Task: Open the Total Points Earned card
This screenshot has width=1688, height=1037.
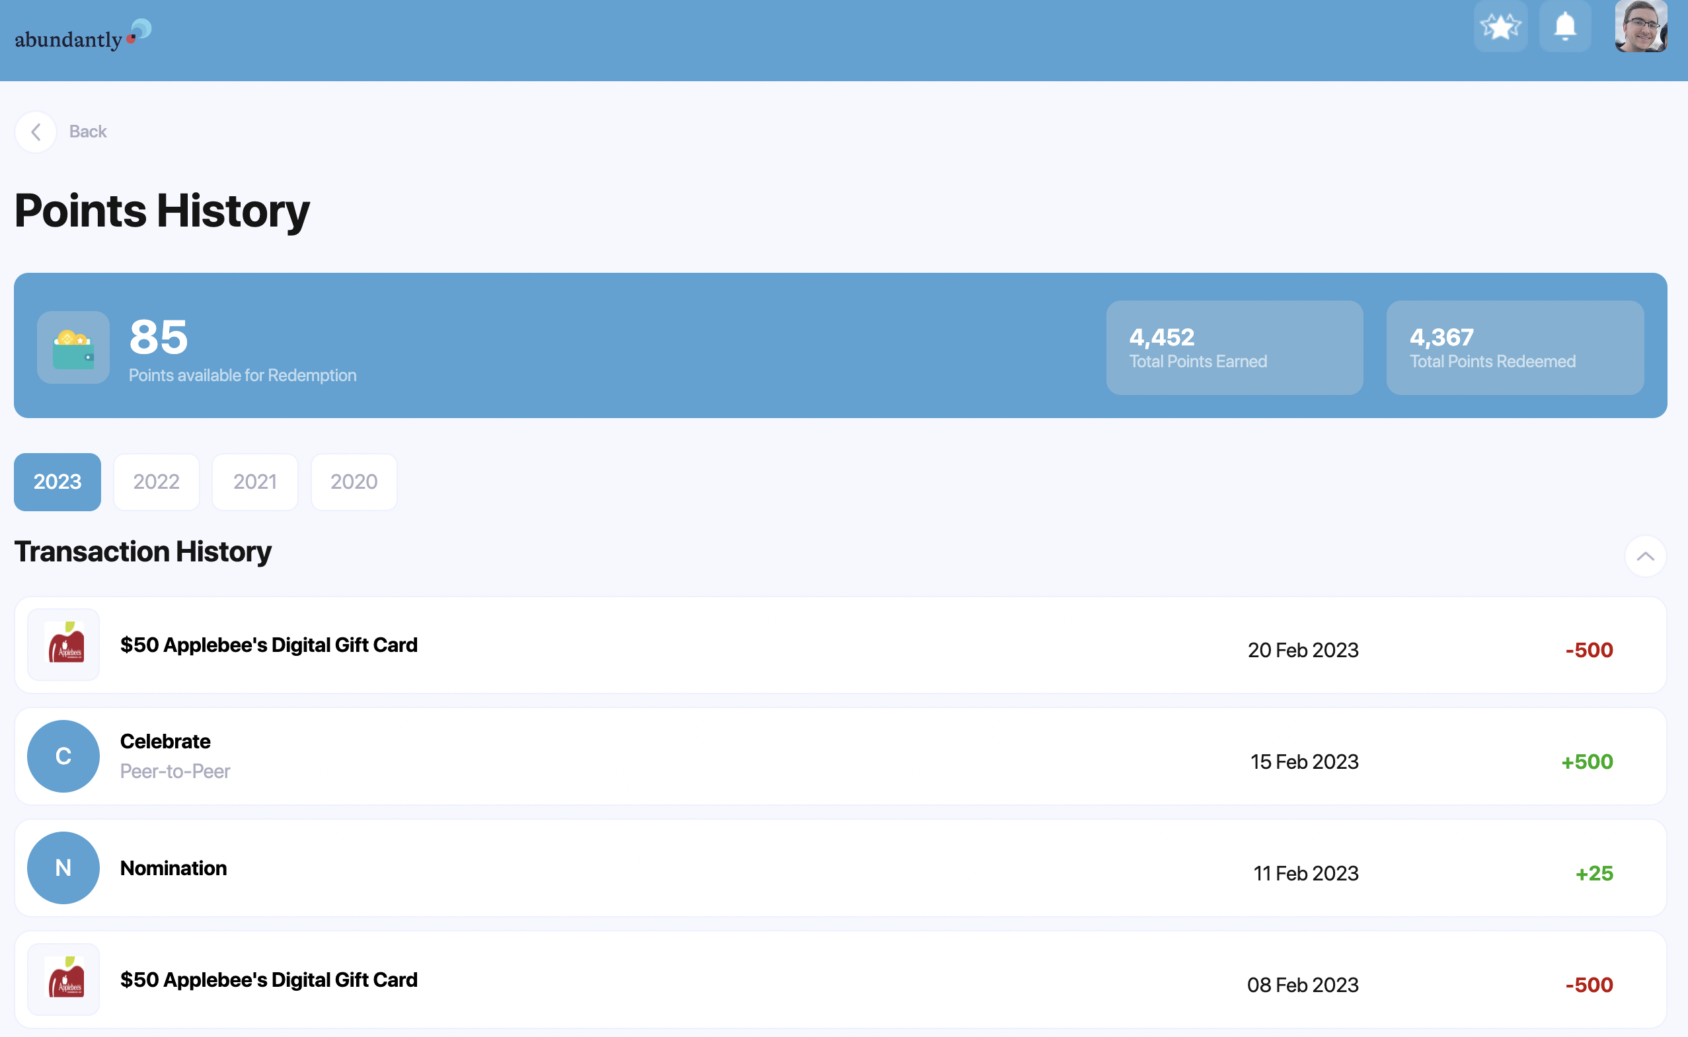Action: pyautogui.click(x=1234, y=347)
